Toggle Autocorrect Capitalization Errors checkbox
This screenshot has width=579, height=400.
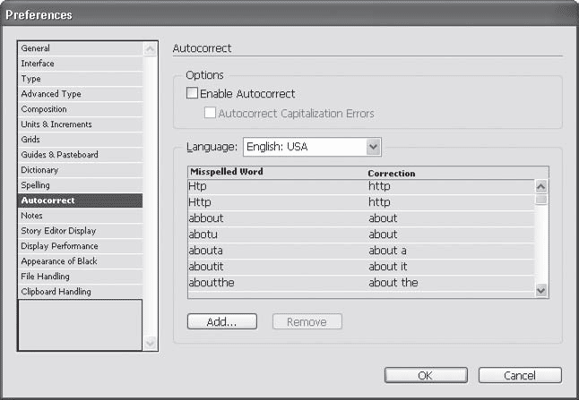click(210, 114)
